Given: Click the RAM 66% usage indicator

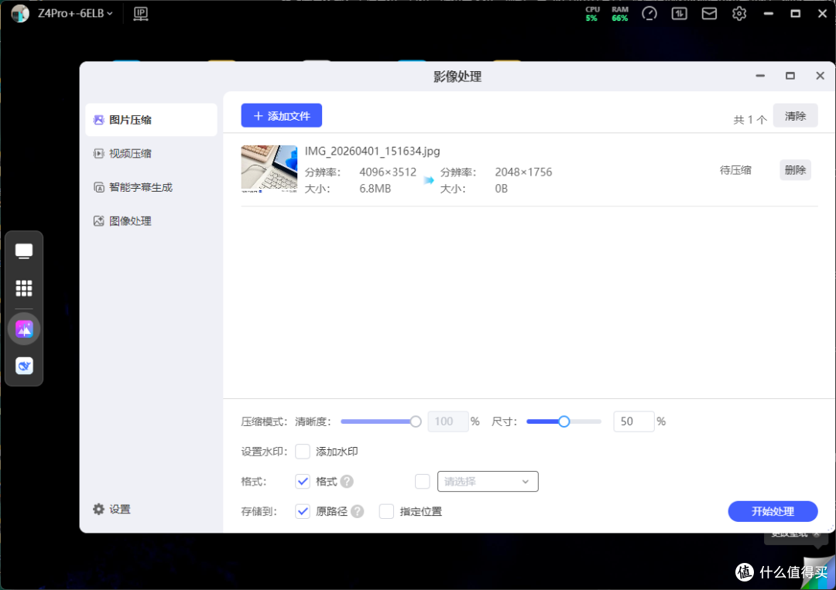Looking at the screenshot, I should [x=619, y=14].
